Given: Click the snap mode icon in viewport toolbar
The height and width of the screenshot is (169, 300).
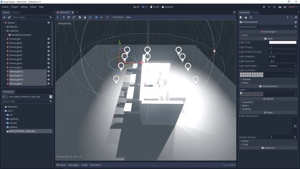Looking at the screenshot, I should [x=101, y=17].
